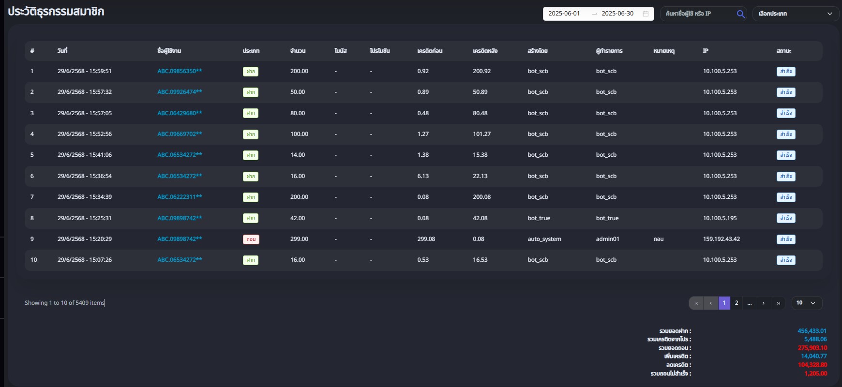Open the date range calendar icon
Screen dimensions: 842x387
646,14
